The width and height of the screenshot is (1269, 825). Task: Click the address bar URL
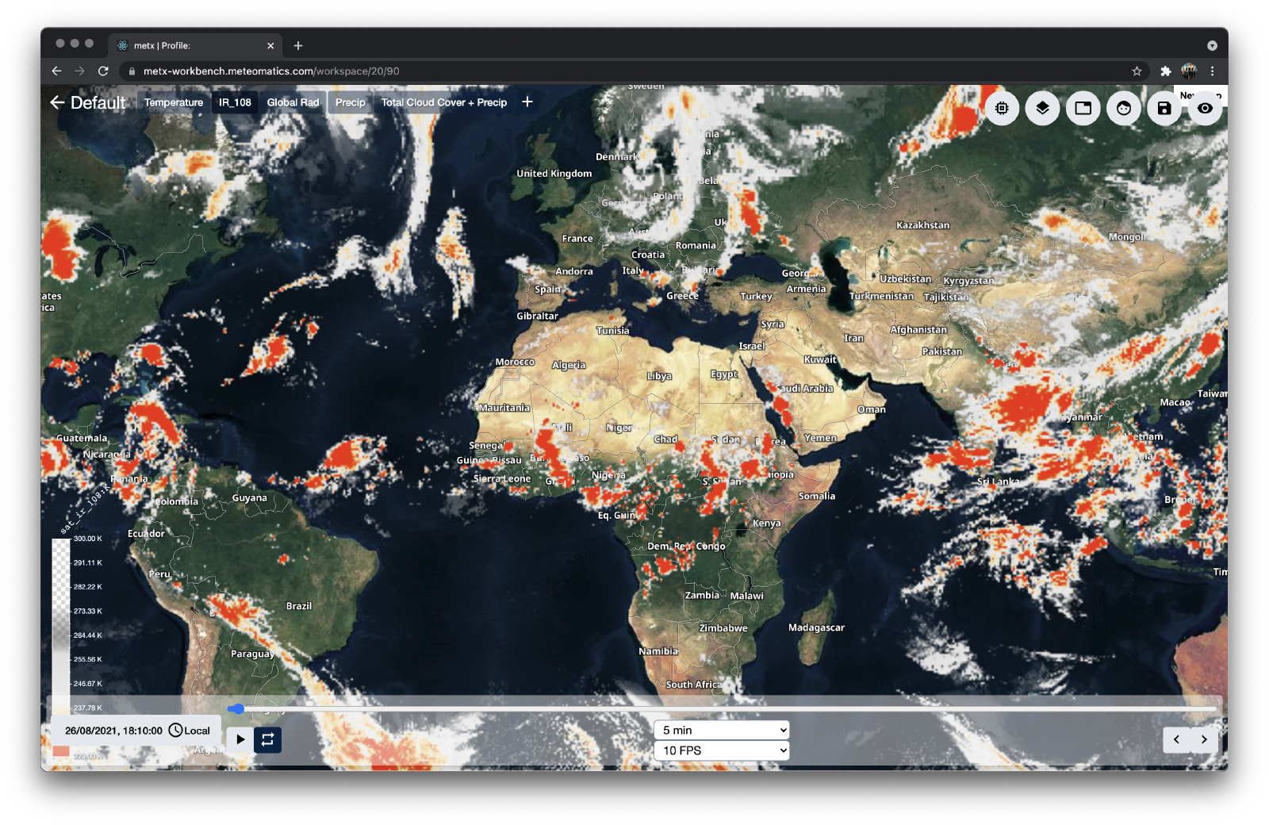pyautogui.click(x=271, y=71)
